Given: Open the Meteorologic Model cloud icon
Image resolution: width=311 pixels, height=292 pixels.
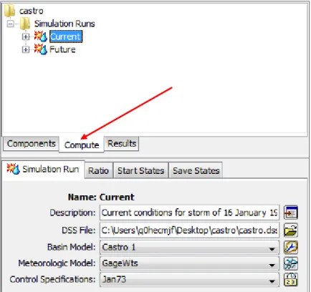Looking at the screenshot, I should (291, 263).
